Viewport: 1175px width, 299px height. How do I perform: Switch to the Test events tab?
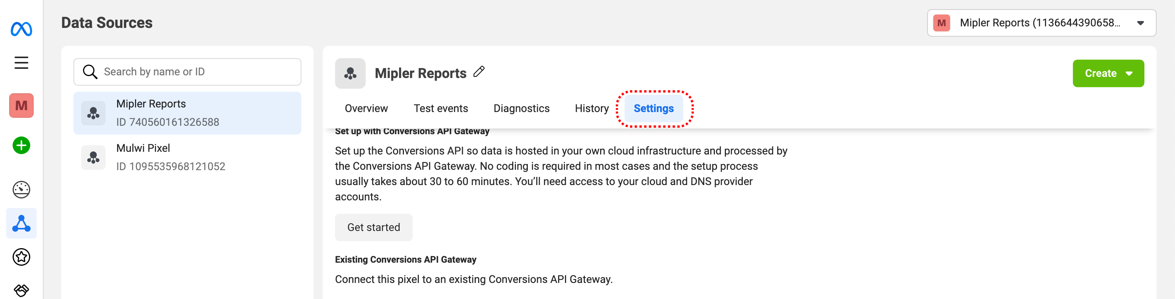coord(441,109)
